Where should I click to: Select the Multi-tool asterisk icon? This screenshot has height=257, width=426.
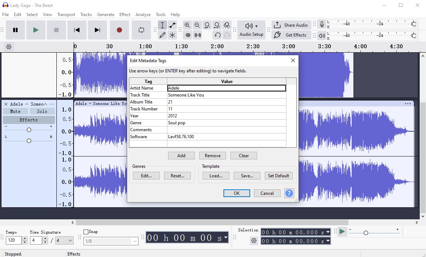(x=173, y=35)
